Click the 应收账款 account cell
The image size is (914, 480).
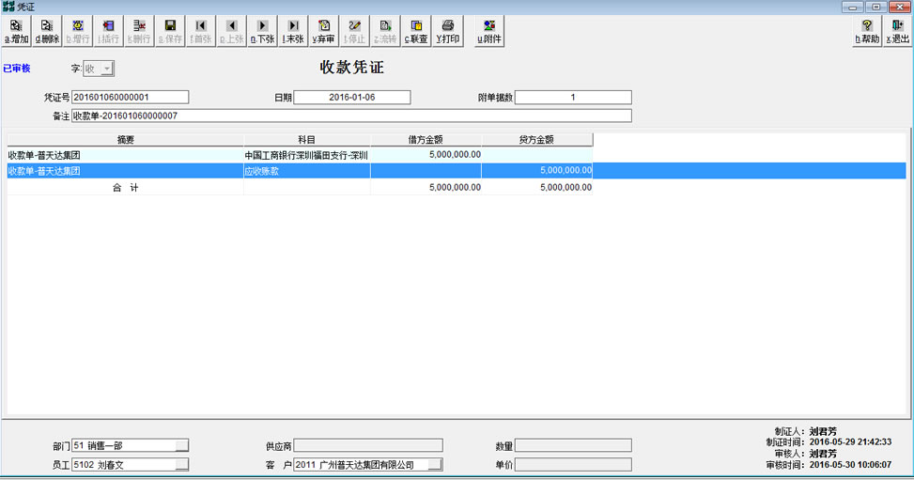click(x=306, y=171)
